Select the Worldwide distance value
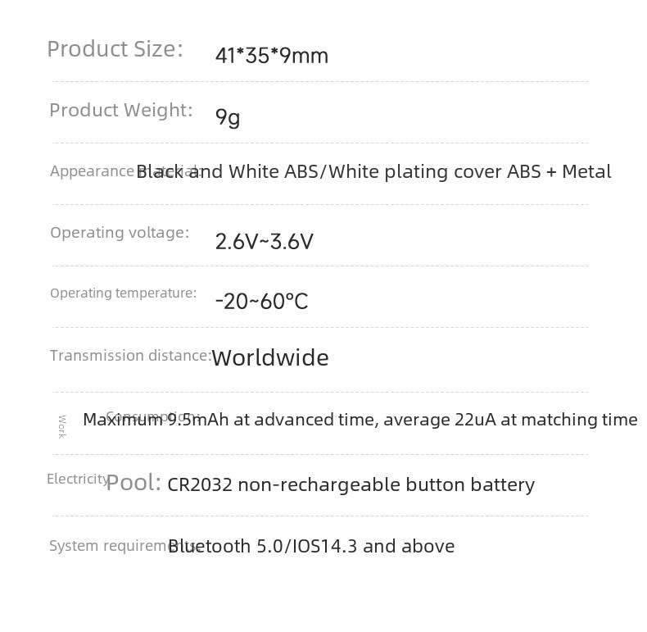Screen dimensions: 647x632 [x=270, y=357]
